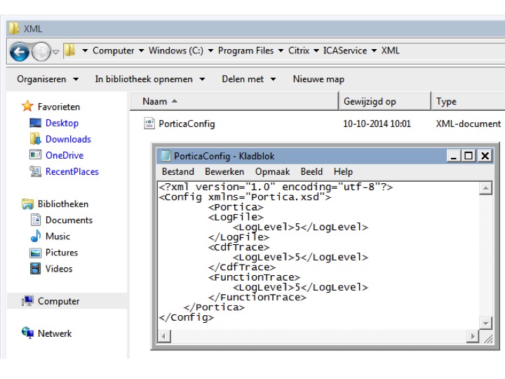Select Favorieten in navigation pane
The height and width of the screenshot is (379, 505).
59,107
